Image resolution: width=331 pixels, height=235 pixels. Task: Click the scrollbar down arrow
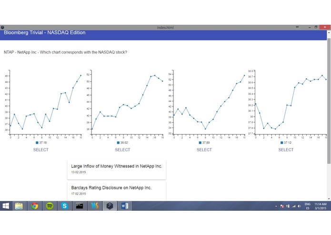tap(329, 199)
